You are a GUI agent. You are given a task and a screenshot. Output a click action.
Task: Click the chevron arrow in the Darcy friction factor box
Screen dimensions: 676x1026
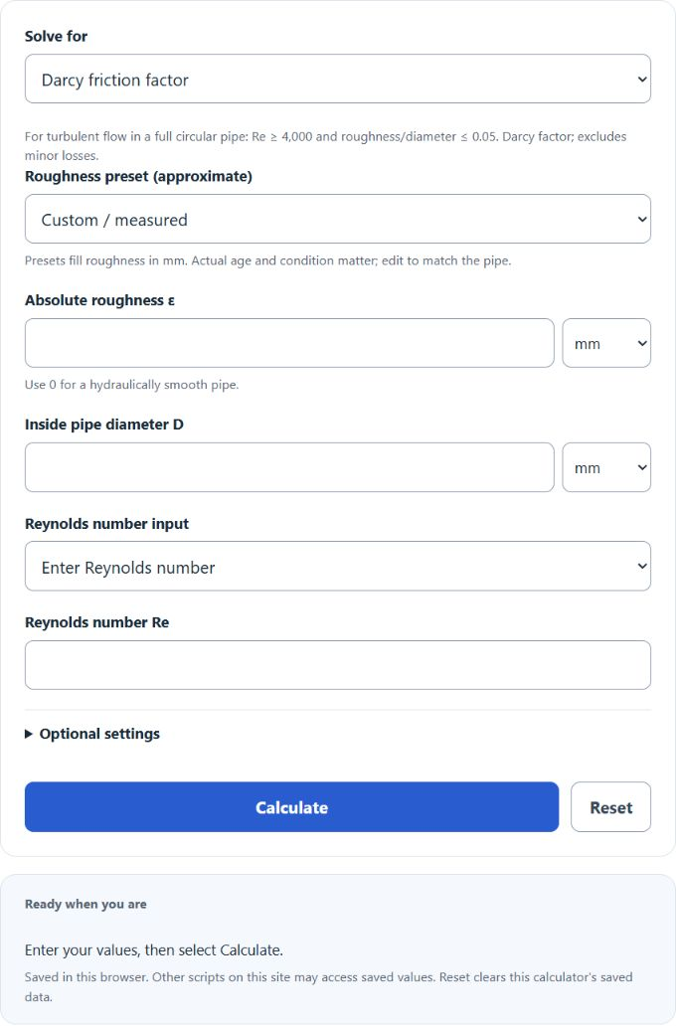point(642,80)
